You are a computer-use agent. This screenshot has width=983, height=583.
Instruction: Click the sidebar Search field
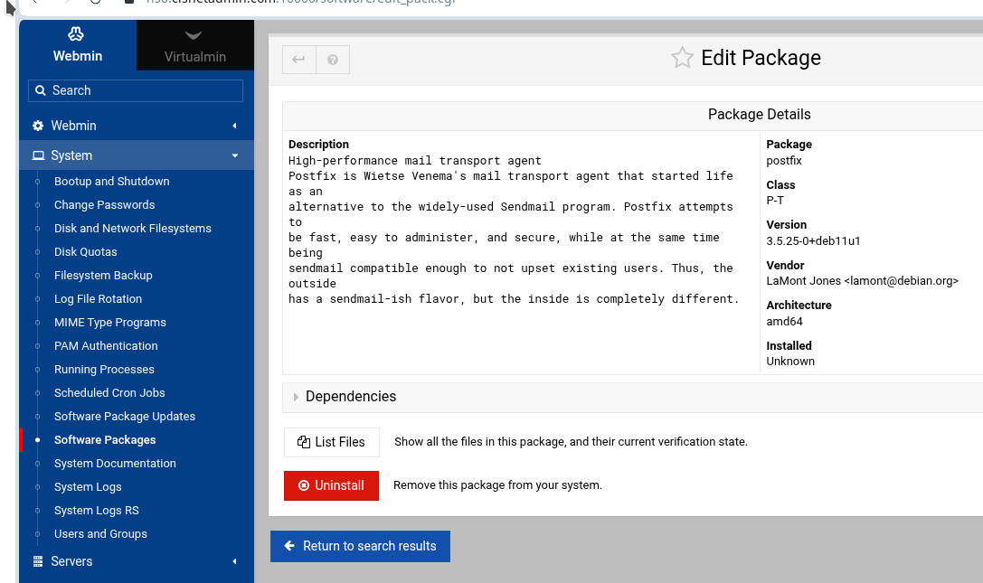point(136,90)
